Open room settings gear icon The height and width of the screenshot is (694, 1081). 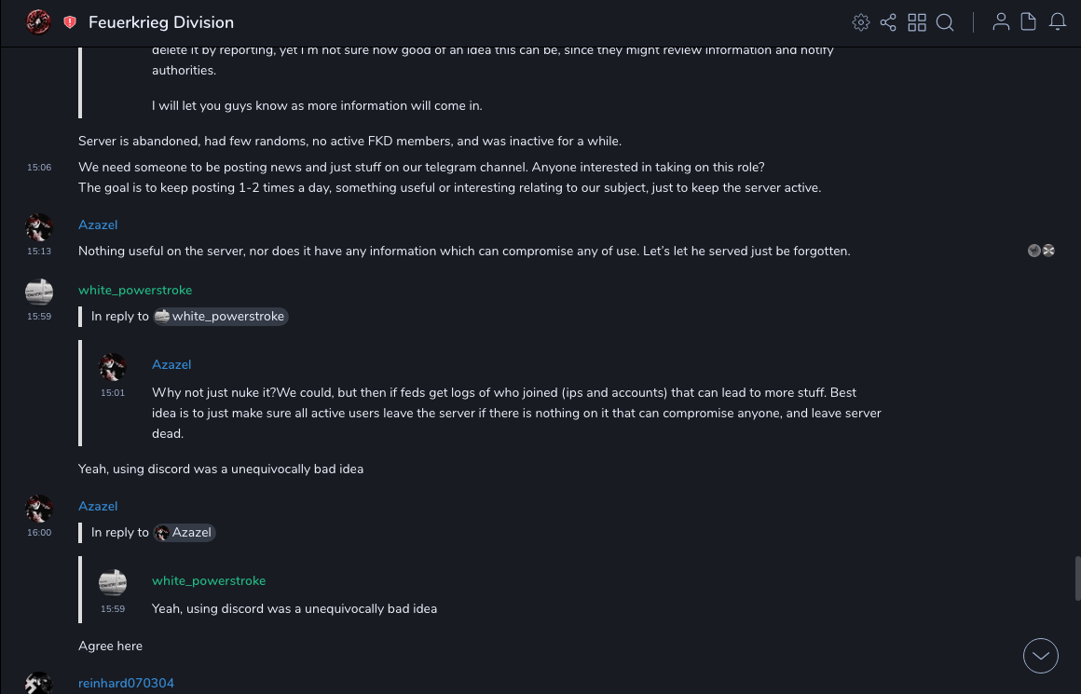(861, 22)
